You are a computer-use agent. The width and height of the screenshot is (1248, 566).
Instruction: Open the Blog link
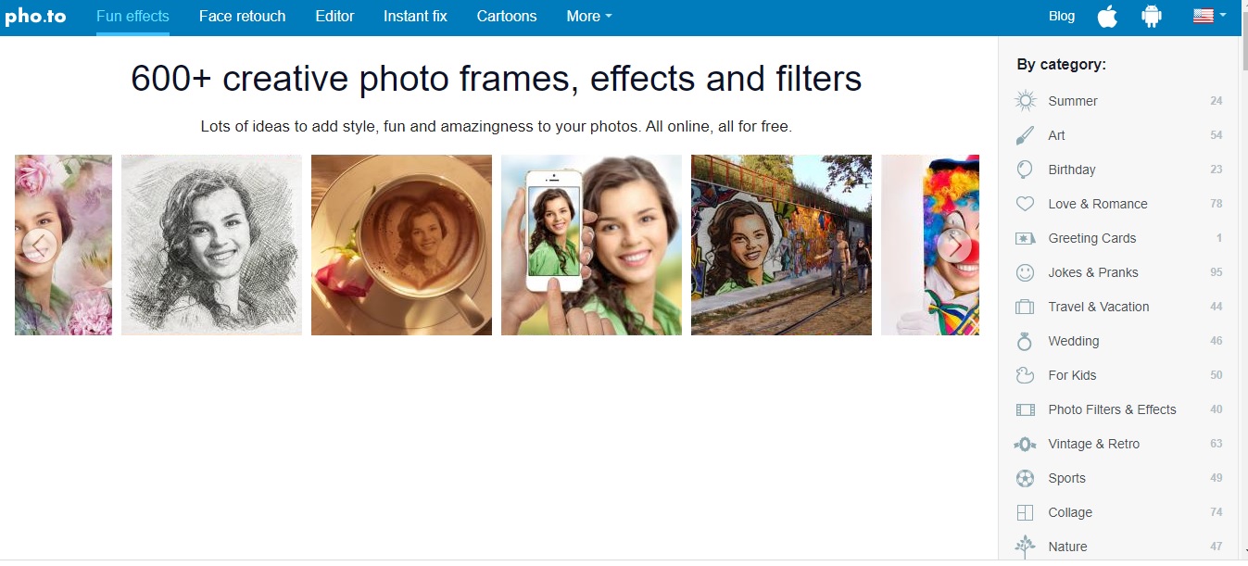(1062, 16)
